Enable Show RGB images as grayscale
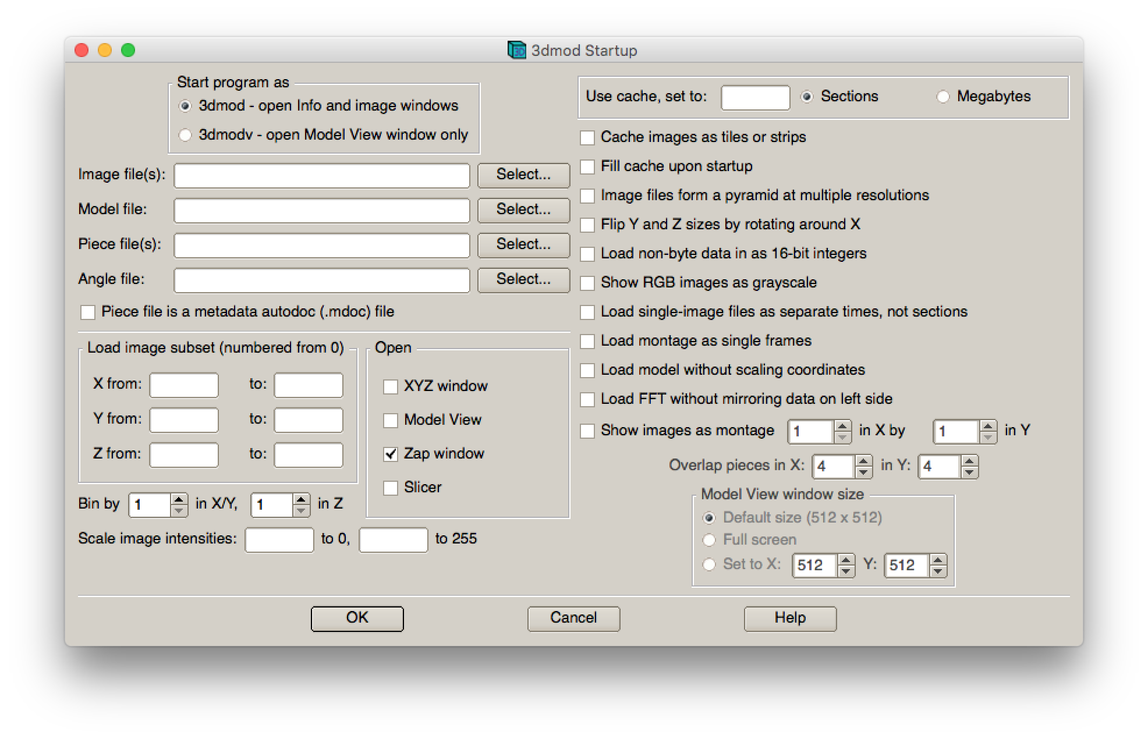The height and width of the screenshot is (739, 1148). 587,283
